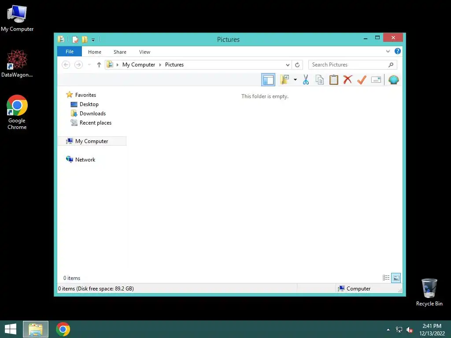Click the Copy pages icon
451x338 pixels.
point(320,80)
